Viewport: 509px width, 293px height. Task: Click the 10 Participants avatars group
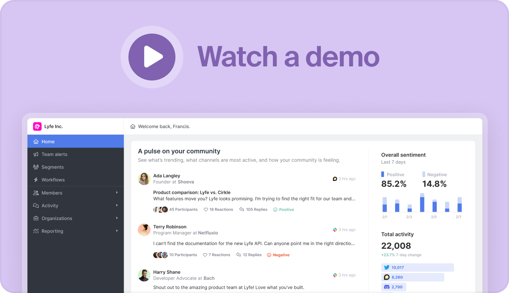(x=161, y=255)
